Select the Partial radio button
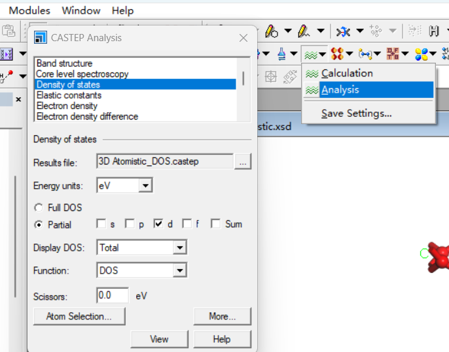The width and height of the screenshot is (449, 352). [x=39, y=225]
